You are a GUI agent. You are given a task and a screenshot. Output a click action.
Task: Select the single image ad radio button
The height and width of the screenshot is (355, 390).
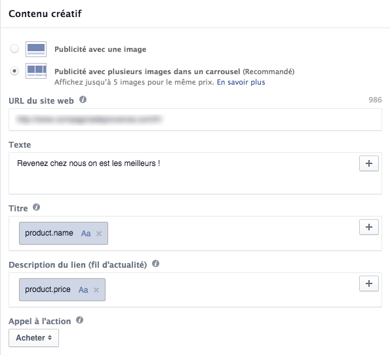pos(14,49)
